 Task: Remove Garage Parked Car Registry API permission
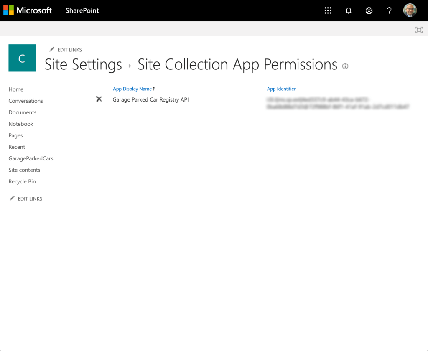pos(99,99)
